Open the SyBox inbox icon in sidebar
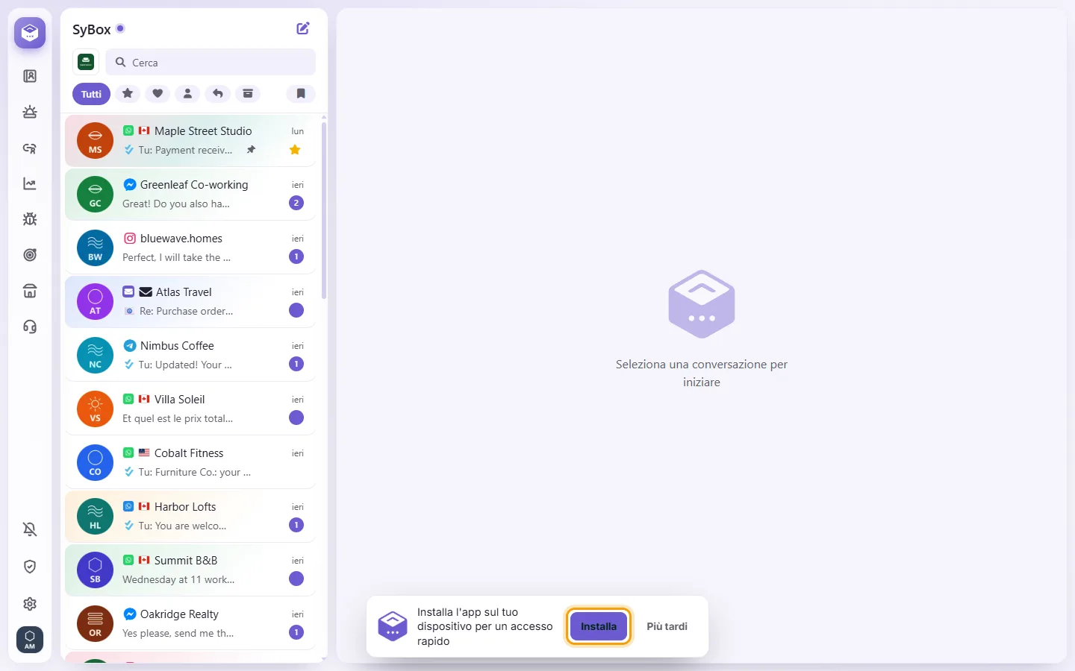 pyautogui.click(x=30, y=33)
